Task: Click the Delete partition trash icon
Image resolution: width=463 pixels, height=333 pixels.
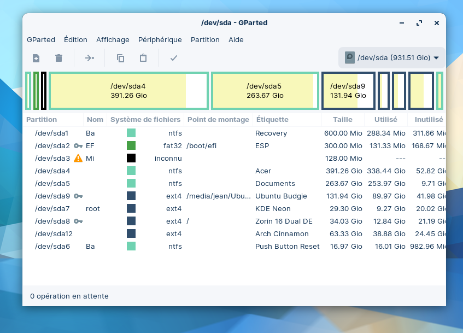Action: (59, 58)
